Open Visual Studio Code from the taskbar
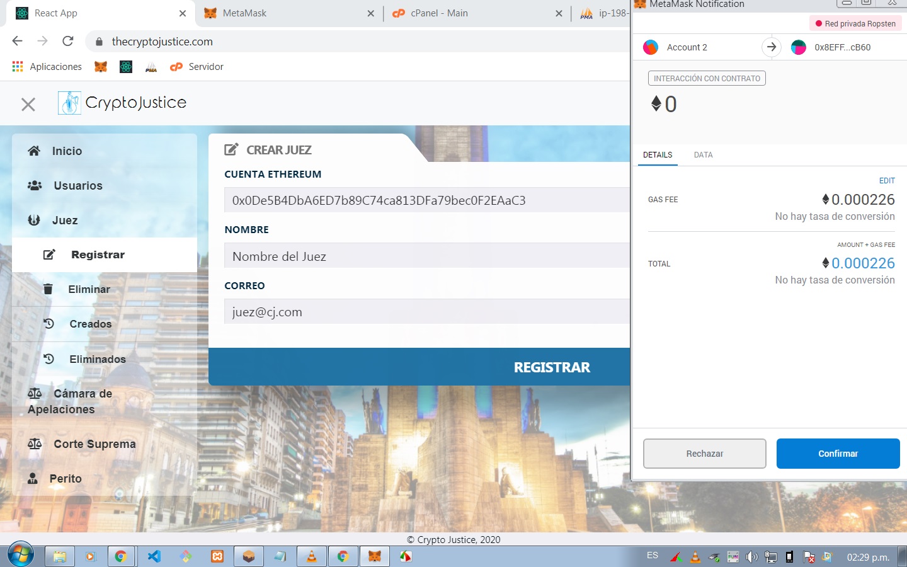The image size is (907, 567). 154,557
